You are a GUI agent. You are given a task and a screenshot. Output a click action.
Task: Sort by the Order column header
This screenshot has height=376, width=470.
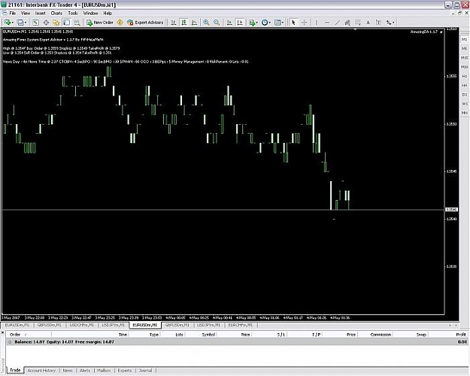29,335
